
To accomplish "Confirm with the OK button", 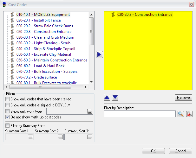I will (x=153, y=151).
